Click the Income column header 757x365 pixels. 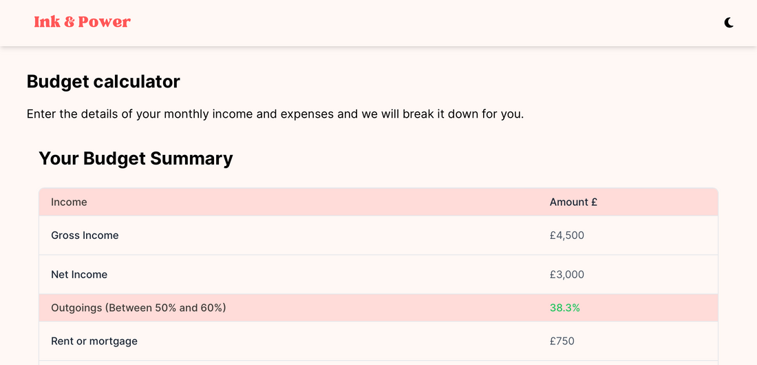point(69,202)
